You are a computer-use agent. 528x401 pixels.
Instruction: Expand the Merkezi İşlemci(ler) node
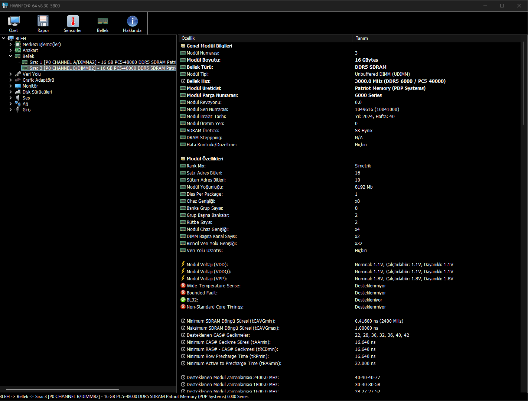click(x=11, y=44)
